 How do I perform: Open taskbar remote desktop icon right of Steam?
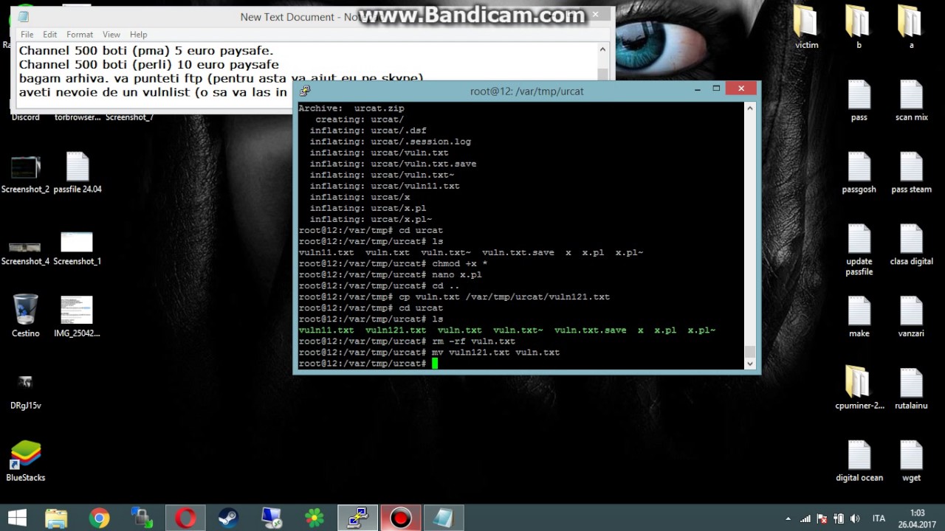[x=271, y=518]
